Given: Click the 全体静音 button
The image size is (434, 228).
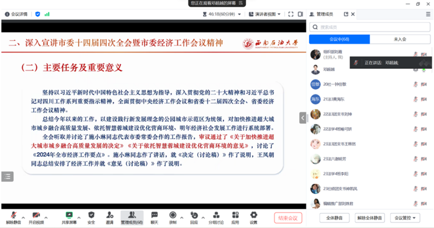Looking at the screenshot, I should point(334,218).
